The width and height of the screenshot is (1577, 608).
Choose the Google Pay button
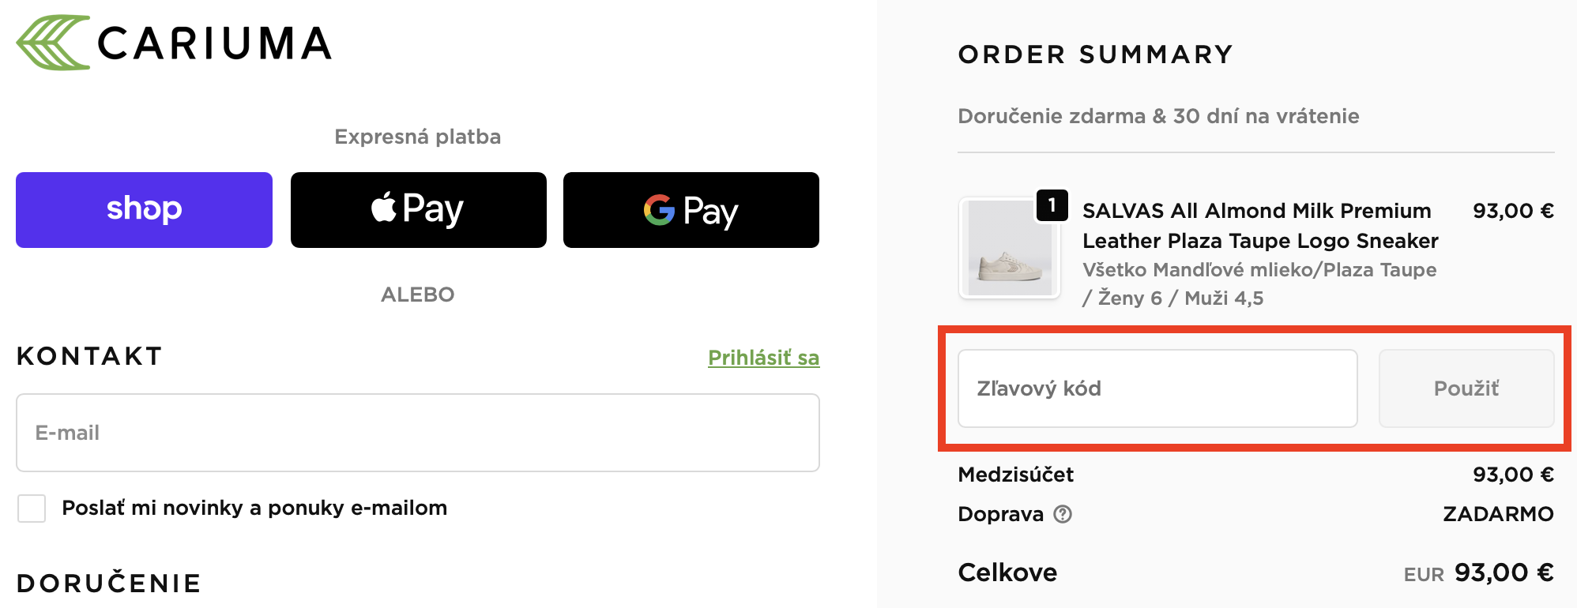(x=691, y=210)
